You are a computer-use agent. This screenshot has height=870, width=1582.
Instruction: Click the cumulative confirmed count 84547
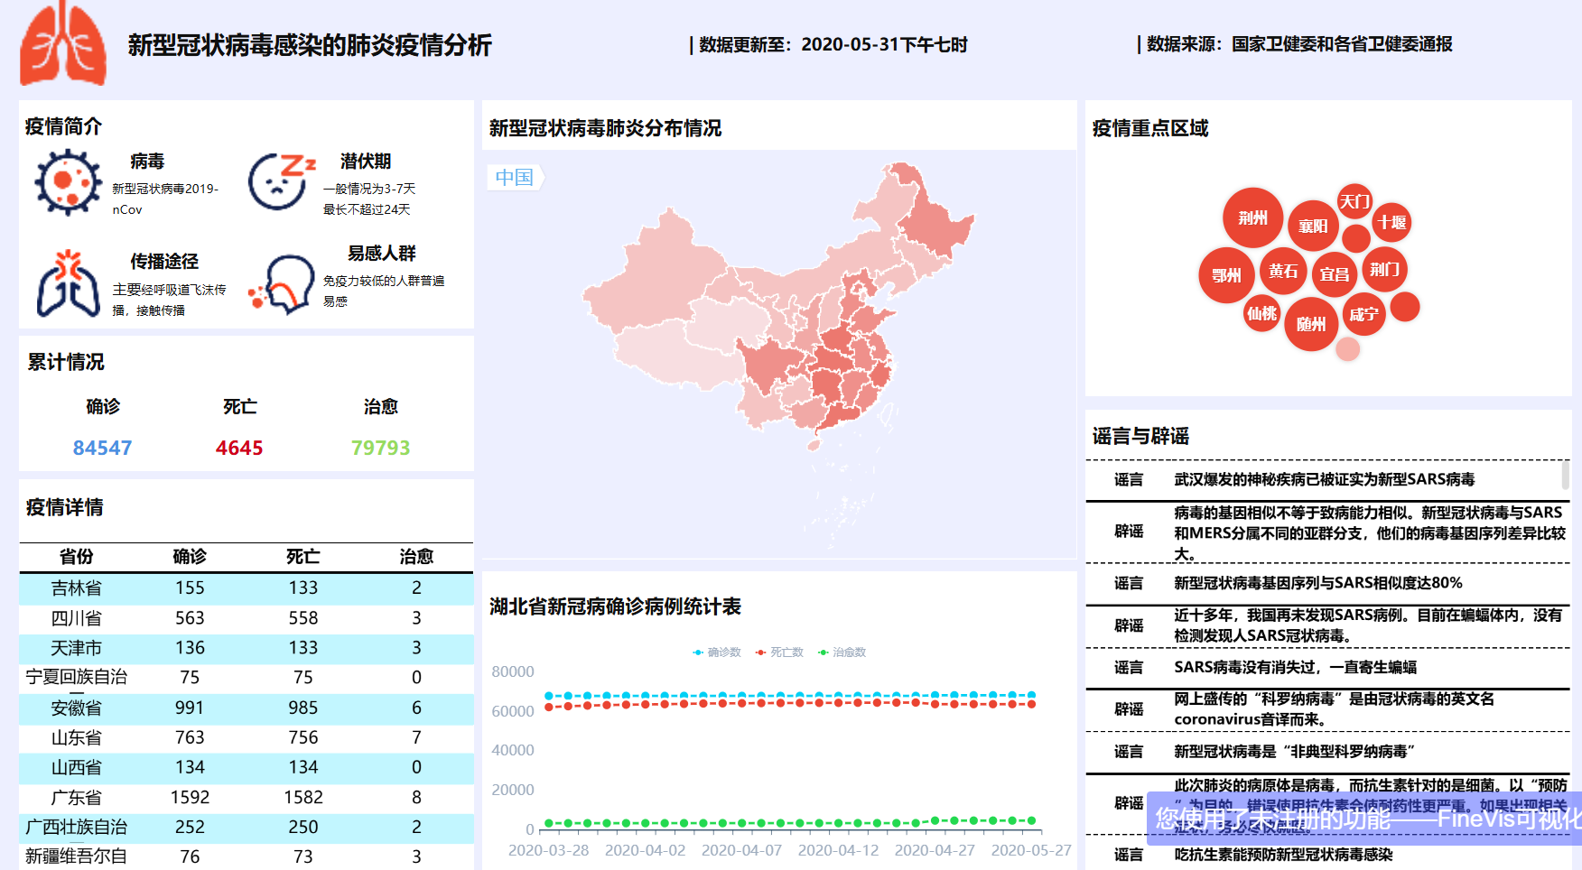point(102,448)
